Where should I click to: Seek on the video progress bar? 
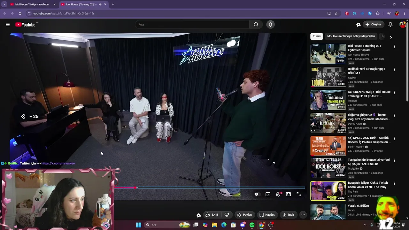[210, 188]
